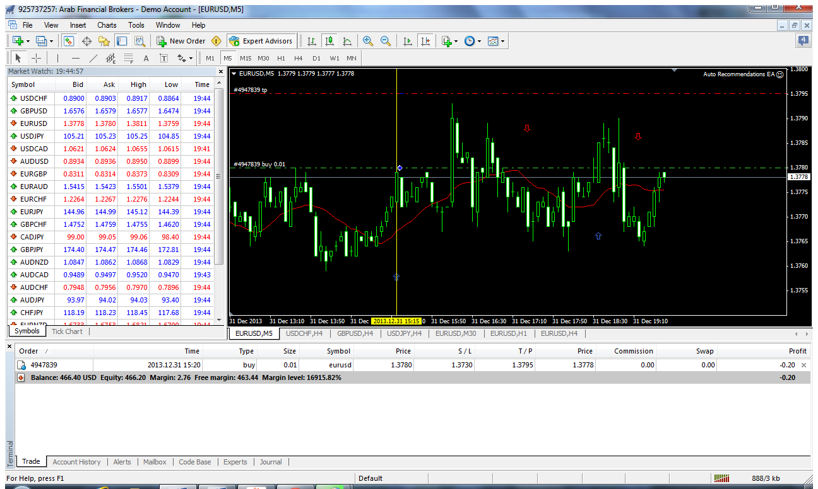Switch chart to M15 timeframe
This screenshot has height=489, width=818.
coord(246,58)
